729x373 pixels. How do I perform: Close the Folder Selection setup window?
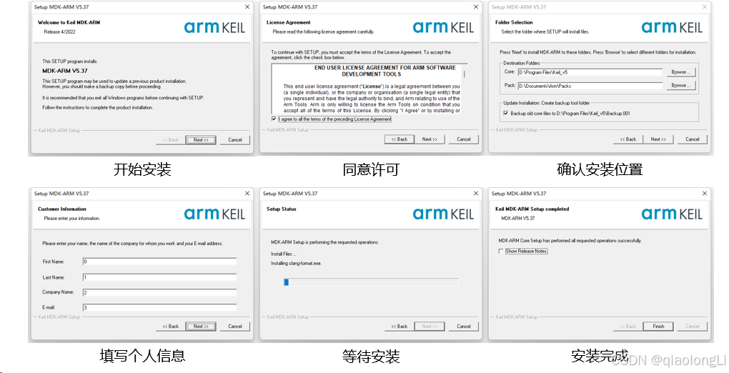(x=705, y=7)
